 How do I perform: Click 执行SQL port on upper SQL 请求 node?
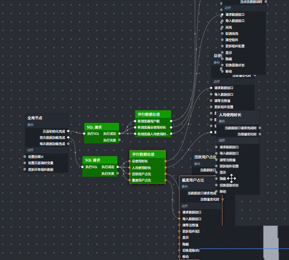tap(84, 134)
